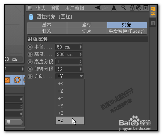Choose -Z from the direction list
This screenshot has height=135, width=162.
pos(70,120)
